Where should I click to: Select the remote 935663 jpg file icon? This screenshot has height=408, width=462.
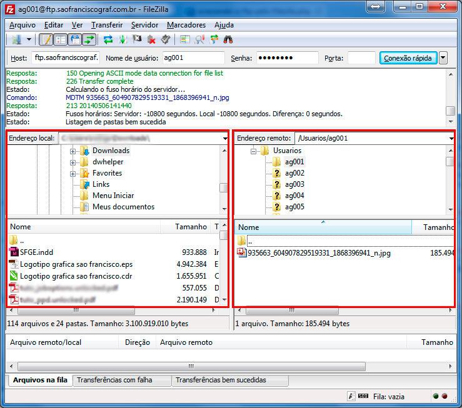[x=241, y=252]
